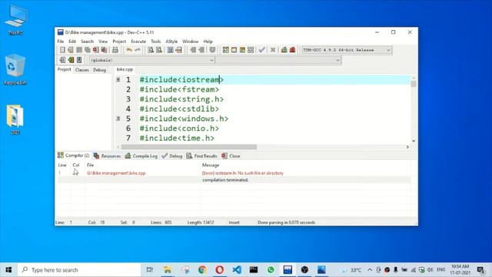Click the Run program icon
The image size is (492, 277).
(234, 50)
